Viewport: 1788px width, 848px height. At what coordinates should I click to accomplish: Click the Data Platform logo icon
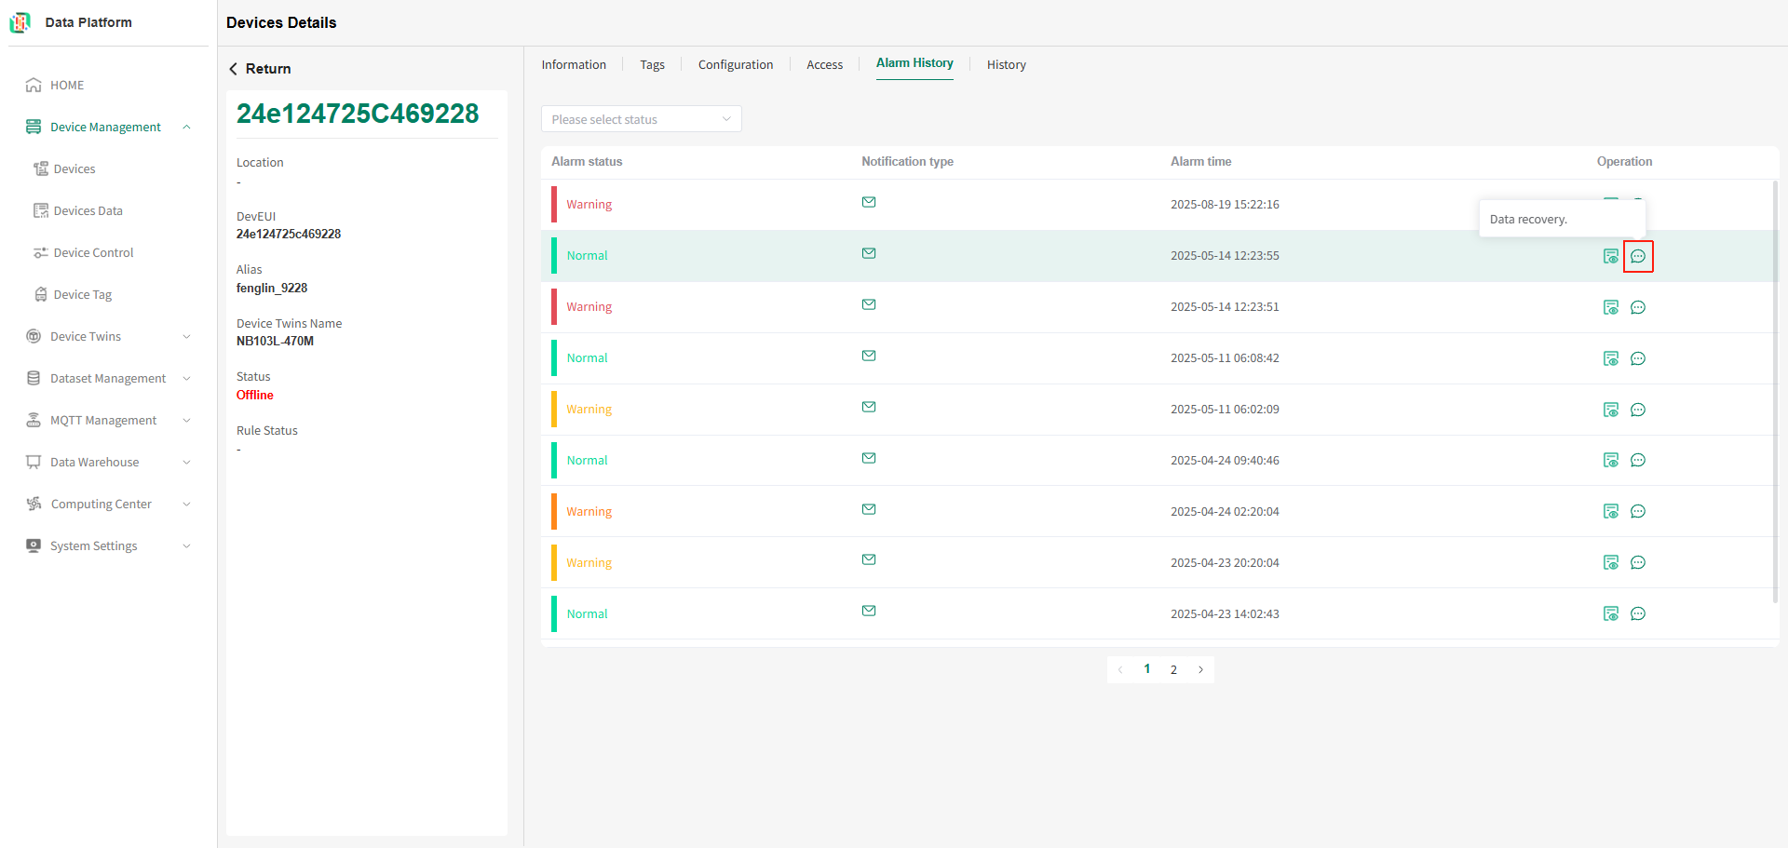coord(20,22)
